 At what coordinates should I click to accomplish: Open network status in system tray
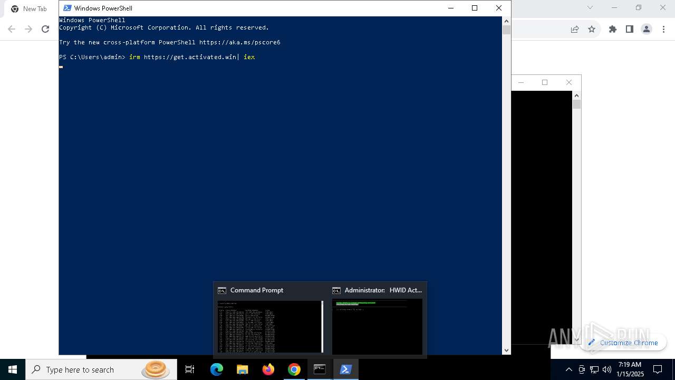594,369
